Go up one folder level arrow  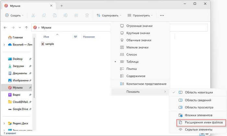tap(27, 28)
